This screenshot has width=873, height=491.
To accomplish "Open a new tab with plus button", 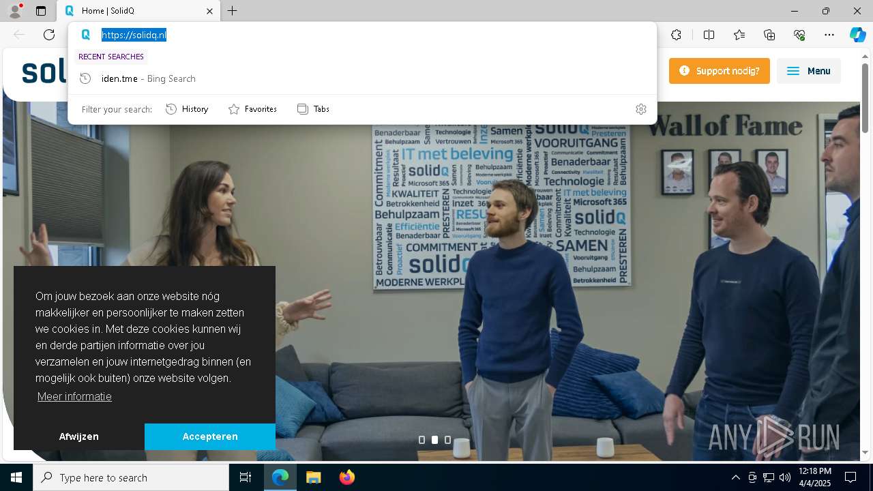I will 233,11.
